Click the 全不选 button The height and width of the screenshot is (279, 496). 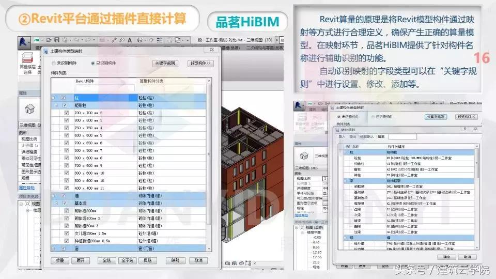(128, 260)
